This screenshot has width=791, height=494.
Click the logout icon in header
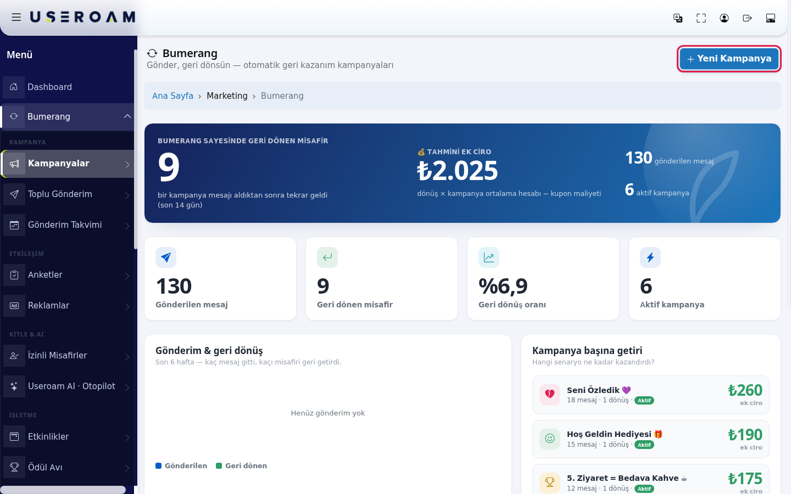747,18
